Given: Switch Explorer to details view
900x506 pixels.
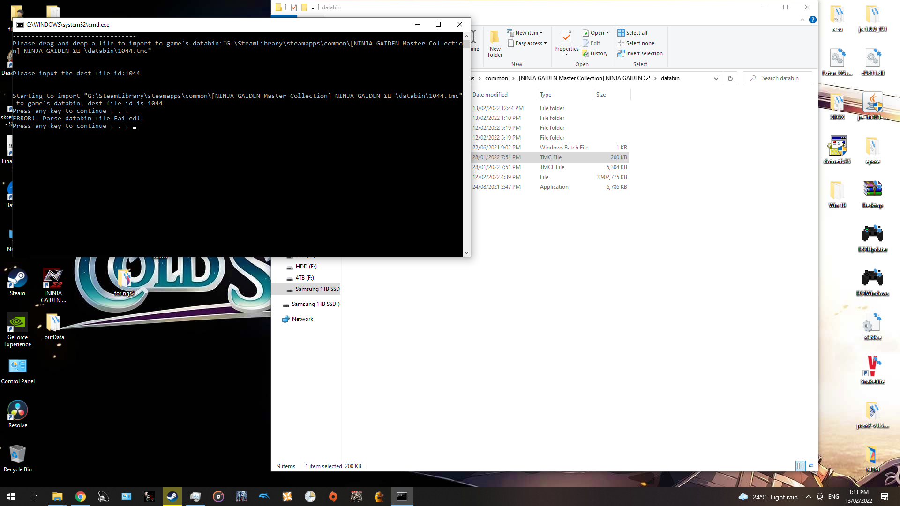Looking at the screenshot, I should coord(801,466).
